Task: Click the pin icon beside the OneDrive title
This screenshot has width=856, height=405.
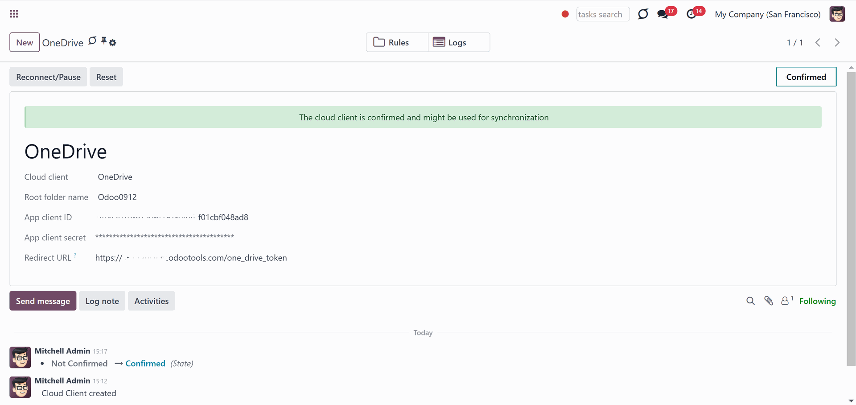Action: pos(104,41)
